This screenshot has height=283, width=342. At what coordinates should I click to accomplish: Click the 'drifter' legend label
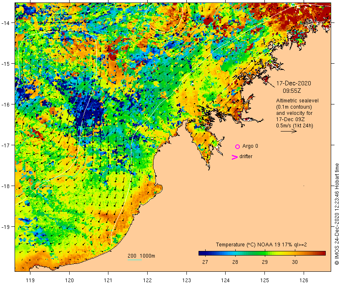(x=246, y=156)
